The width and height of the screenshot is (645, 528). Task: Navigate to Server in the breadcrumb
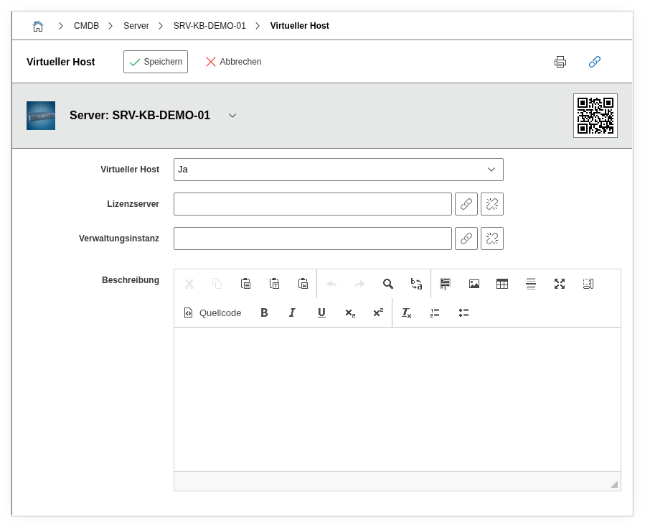136,25
